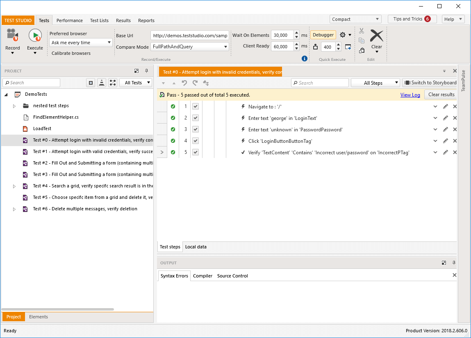Increase Wait On Elements spinner value
This screenshot has height=338, width=471.
296,33
